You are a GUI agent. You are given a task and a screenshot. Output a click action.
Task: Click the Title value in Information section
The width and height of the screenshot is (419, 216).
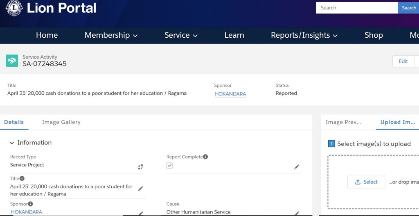click(71, 190)
